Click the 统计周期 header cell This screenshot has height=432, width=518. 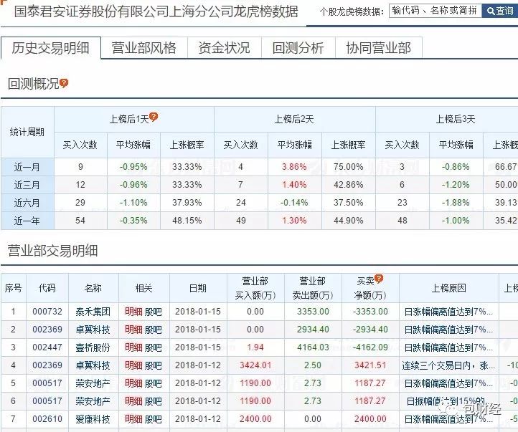[27, 133]
